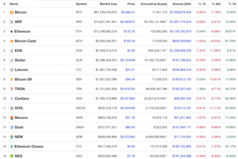Image resolution: width=238 pixels, height=159 pixels.
Task: Click Stellar 24h volume $161,788,655
Action: pos(182,60)
